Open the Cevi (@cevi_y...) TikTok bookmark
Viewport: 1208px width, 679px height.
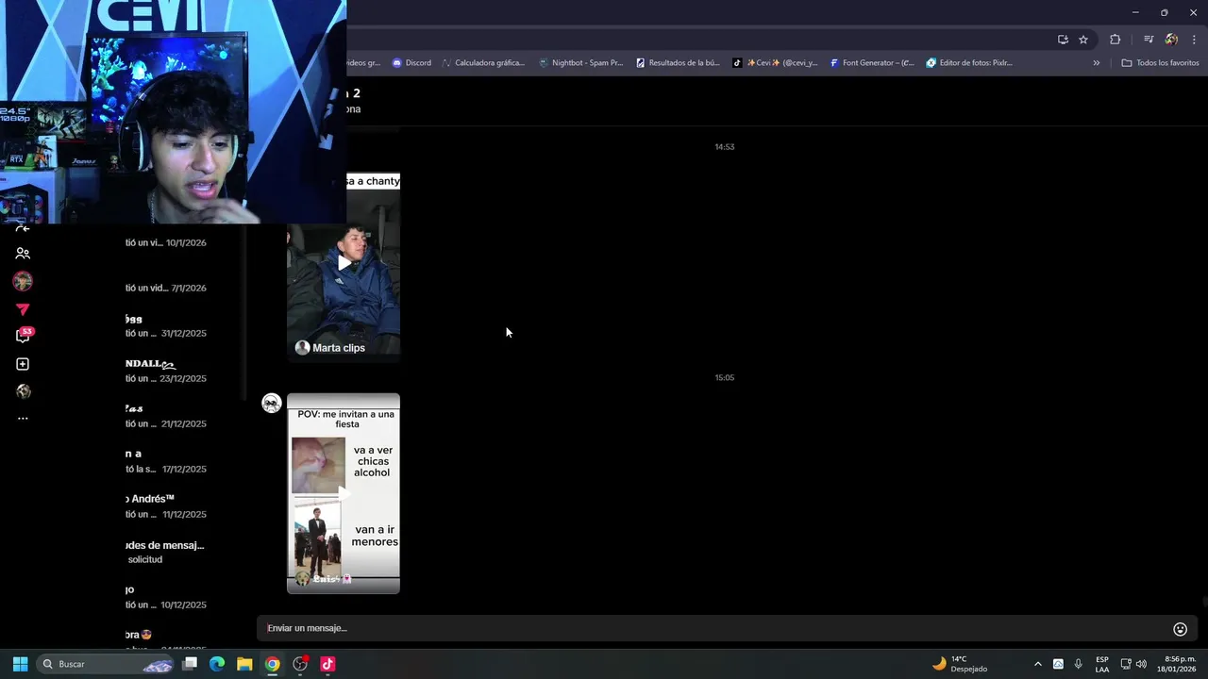click(775, 63)
